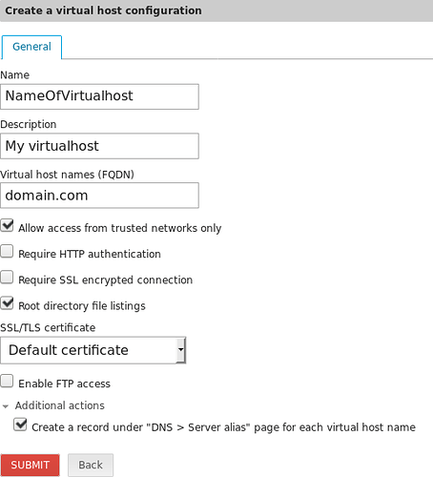Open the Default certificate dropdown

pyautogui.click(x=93, y=350)
